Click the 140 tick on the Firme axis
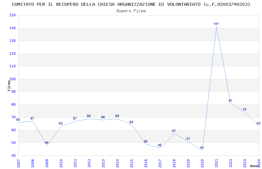This screenshot has width=262, height=169. (x=12, y=28)
